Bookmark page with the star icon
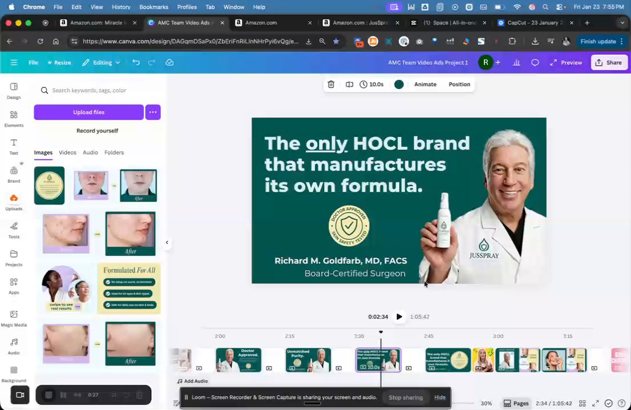Screen dimensions: 631x410 [x=336, y=41]
